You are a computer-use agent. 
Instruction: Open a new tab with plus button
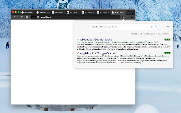[x=128, y=12]
